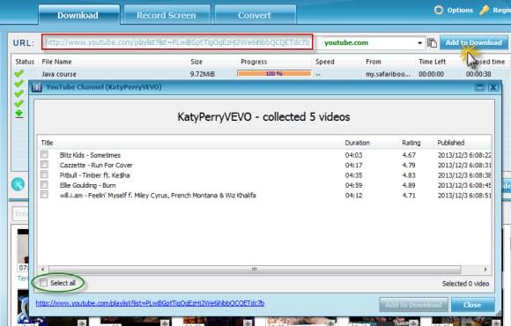Sort videos by Duration column

(357, 143)
